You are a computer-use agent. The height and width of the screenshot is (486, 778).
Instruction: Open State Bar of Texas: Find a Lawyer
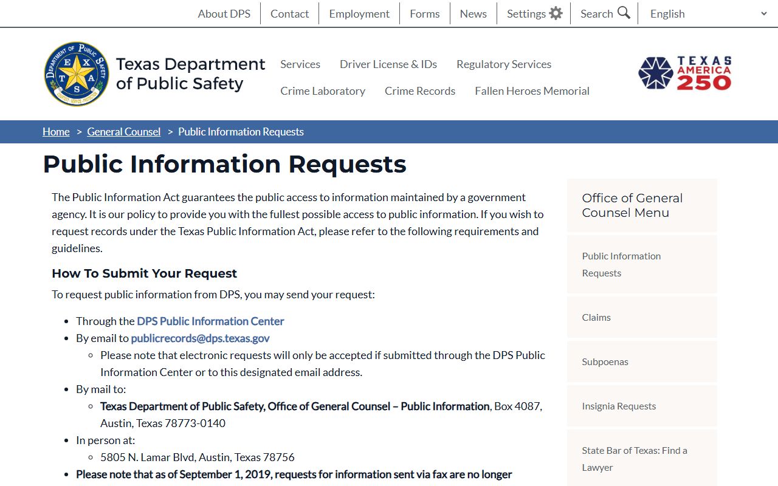click(642, 459)
